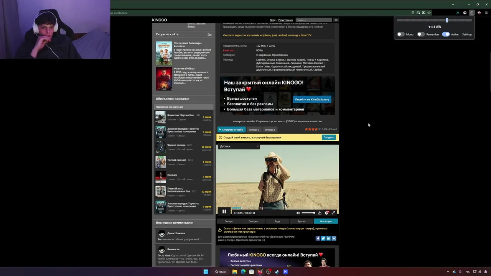Screen dimensions: 491x276
Task: Open Комиссар Мартин Бек series update
Action: (x=183, y=117)
